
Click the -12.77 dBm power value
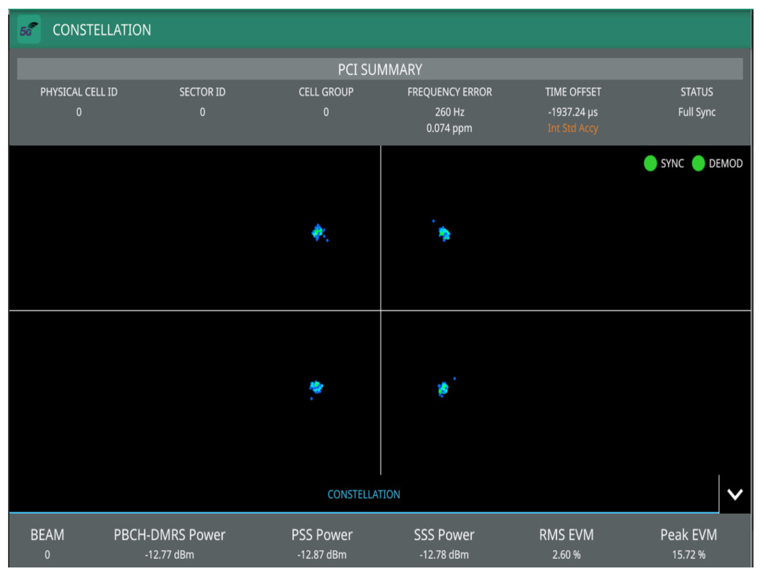(x=170, y=555)
